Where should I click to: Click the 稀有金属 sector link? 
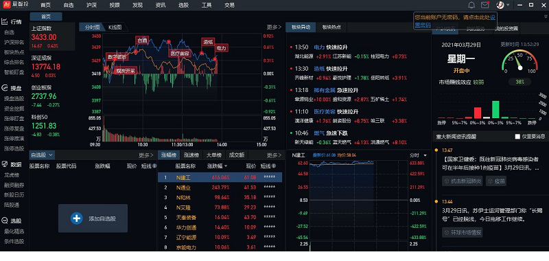(x=324, y=90)
